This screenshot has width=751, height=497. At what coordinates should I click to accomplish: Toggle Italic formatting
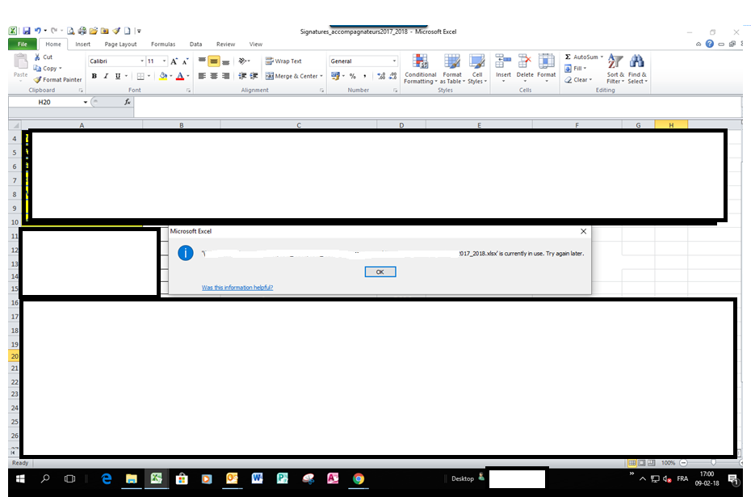pos(106,76)
